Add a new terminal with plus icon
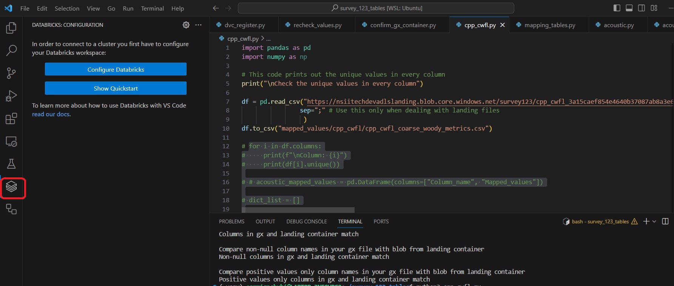 coord(646,221)
